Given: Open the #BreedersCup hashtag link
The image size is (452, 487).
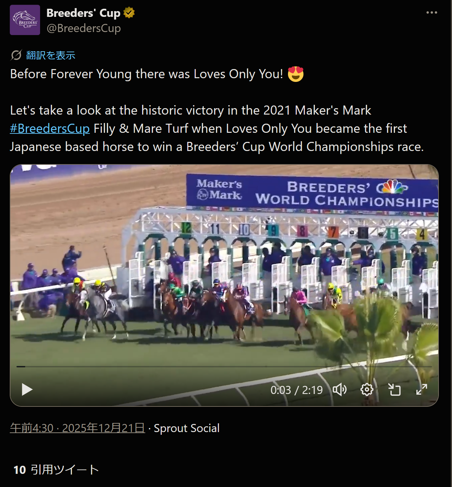Looking at the screenshot, I should (x=50, y=128).
